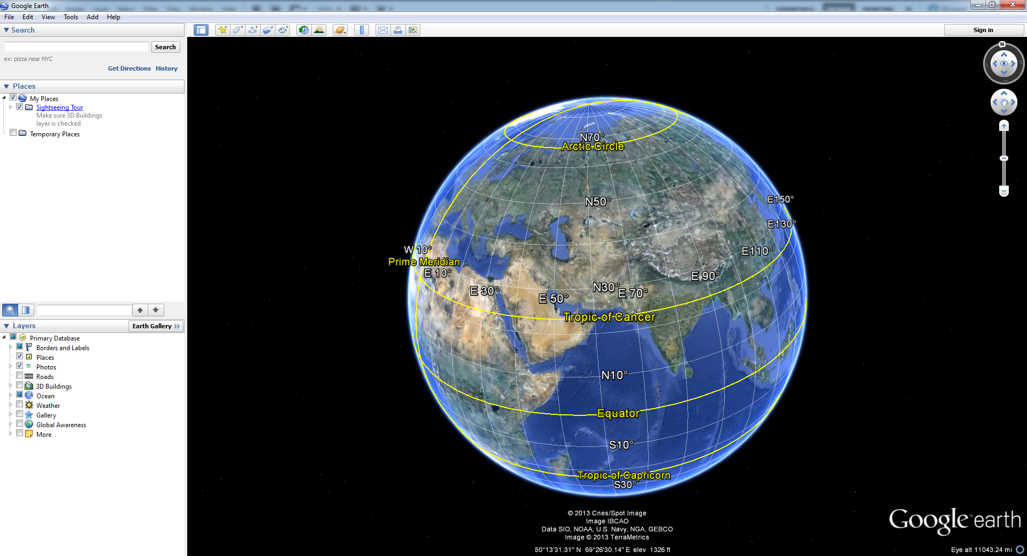1027x556 pixels.
Task: Move item up in Places
Action: pyautogui.click(x=140, y=310)
